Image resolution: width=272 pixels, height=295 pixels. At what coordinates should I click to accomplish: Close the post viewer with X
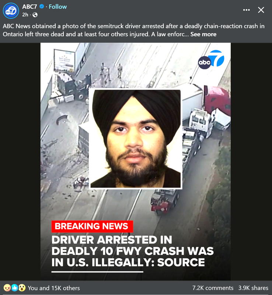point(261,10)
